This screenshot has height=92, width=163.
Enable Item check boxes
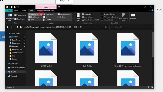(x=108, y=14)
